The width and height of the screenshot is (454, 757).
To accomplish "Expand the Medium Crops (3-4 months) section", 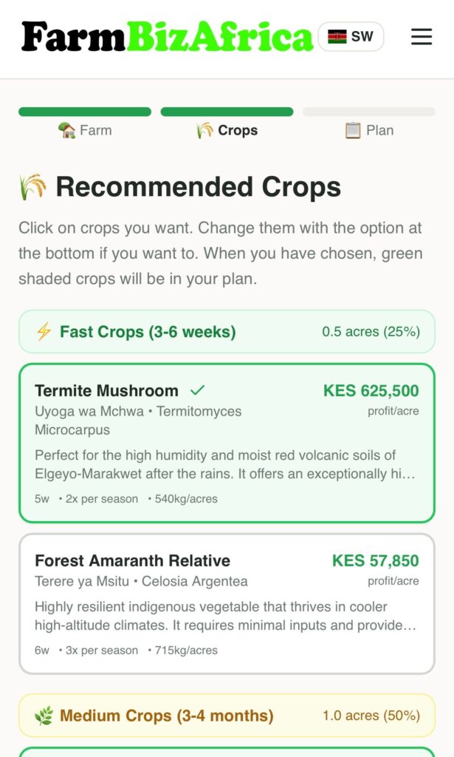I will point(227,716).
